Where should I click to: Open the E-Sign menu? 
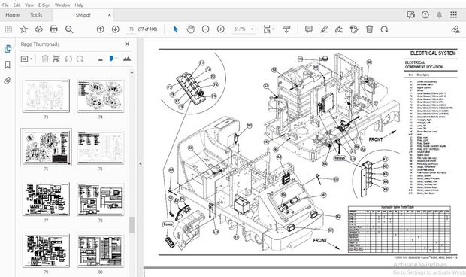[44, 5]
